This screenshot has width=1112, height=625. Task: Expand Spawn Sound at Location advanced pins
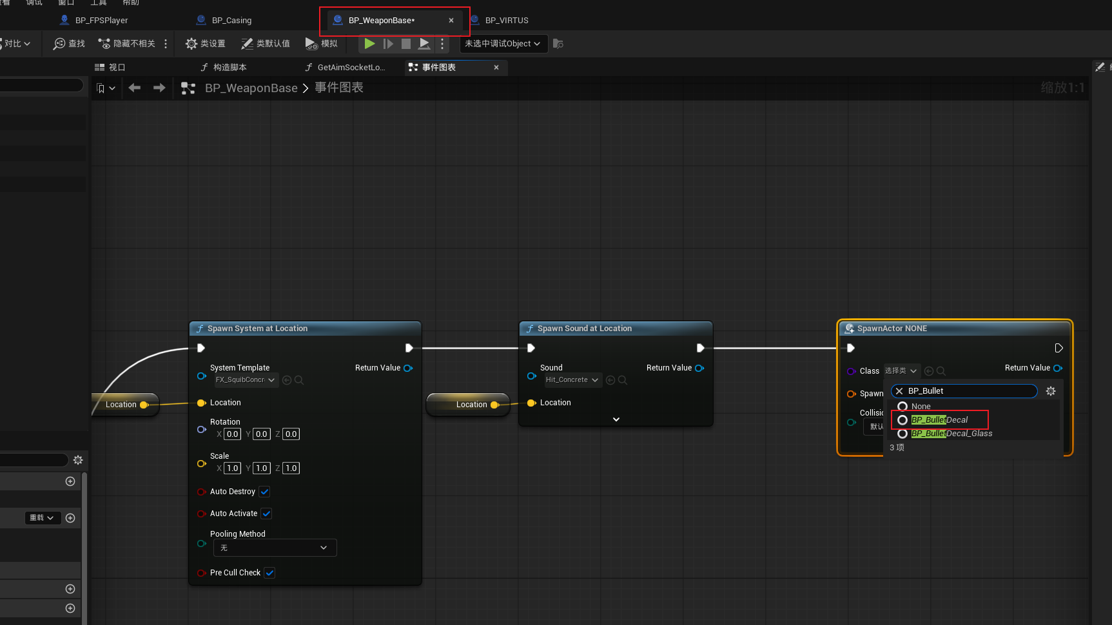click(616, 419)
